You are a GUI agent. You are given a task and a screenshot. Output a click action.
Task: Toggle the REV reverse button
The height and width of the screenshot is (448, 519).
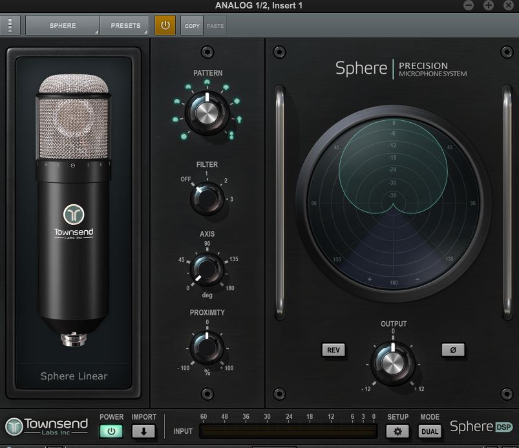click(334, 350)
